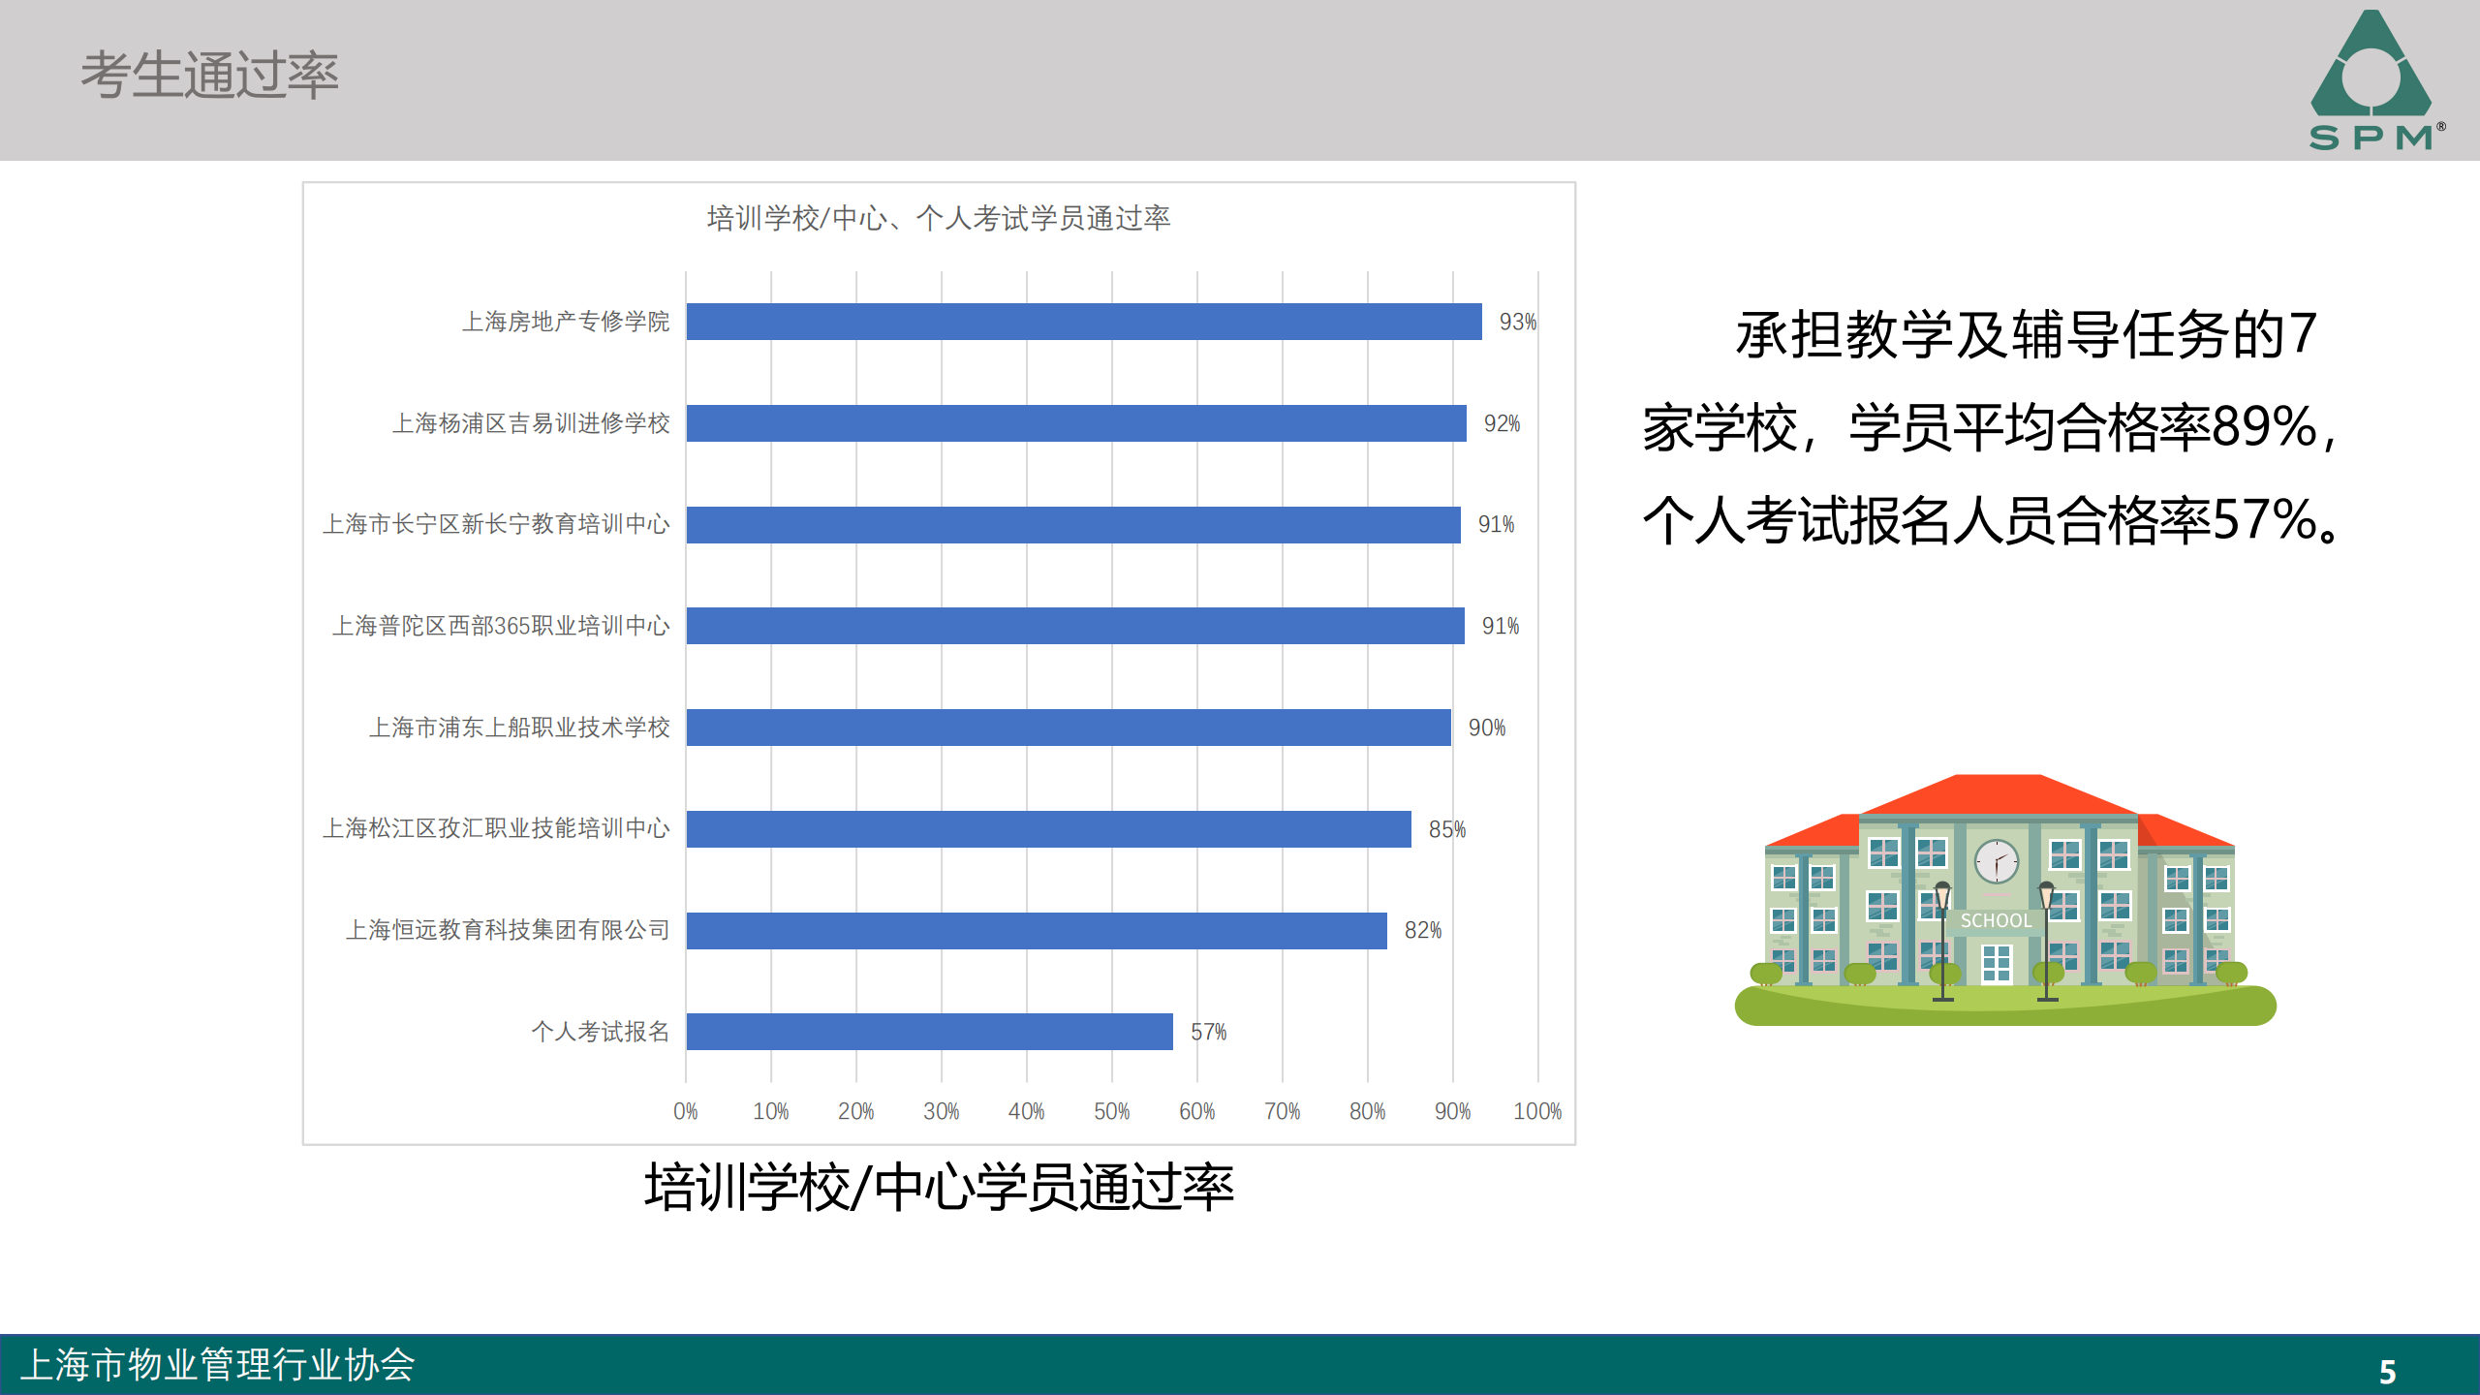Viewport: 2480px width, 1395px height.
Task: Select the 93% bar for 上海房地产专修学院
Action: (1083, 322)
